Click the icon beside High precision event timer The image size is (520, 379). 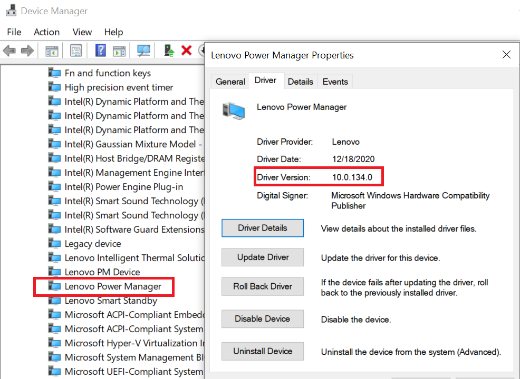point(54,87)
